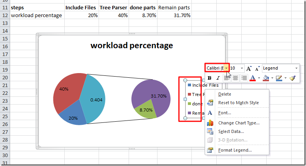Click the Format Legend icon
The width and height of the screenshot is (306, 166).
210,150
